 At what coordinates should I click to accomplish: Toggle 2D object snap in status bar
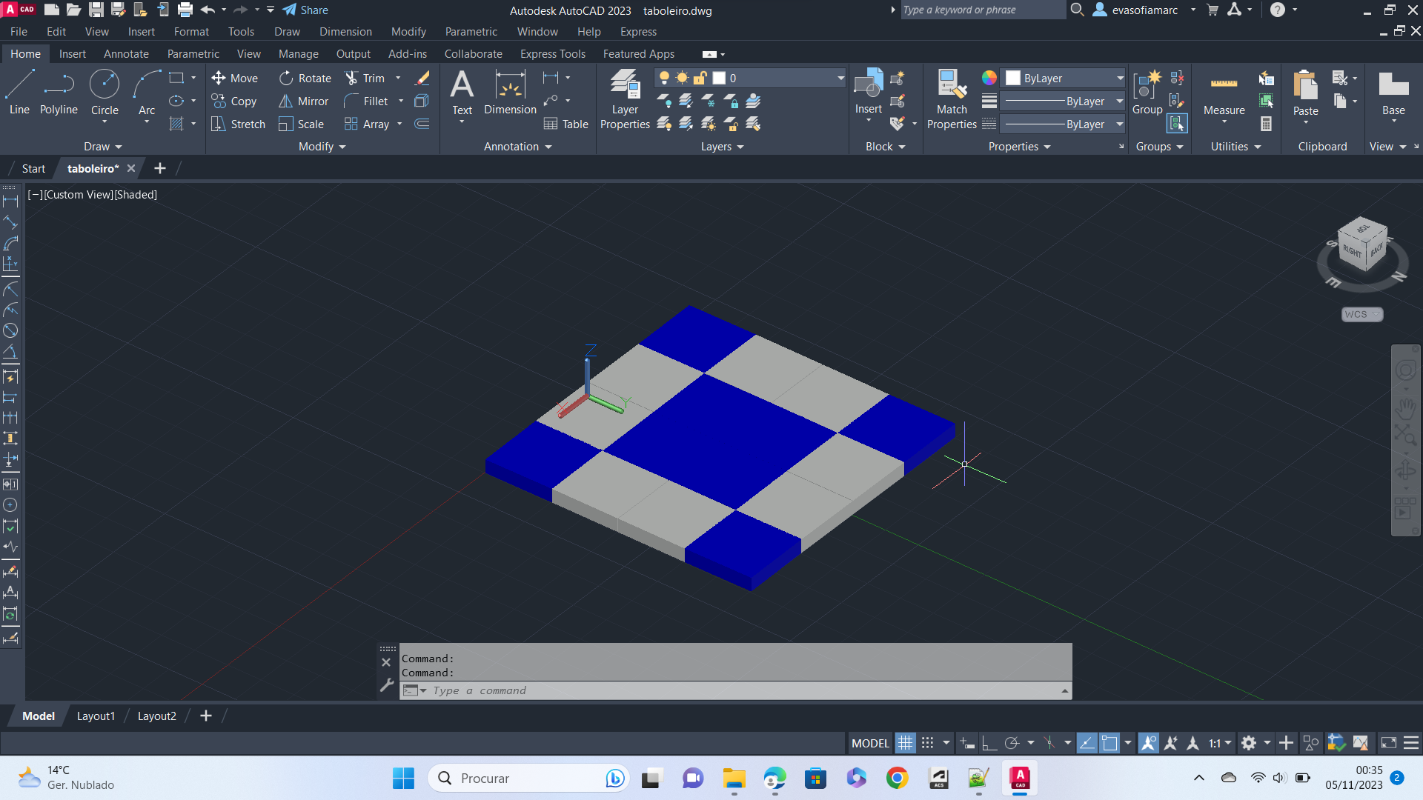(x=1109, y=743)
